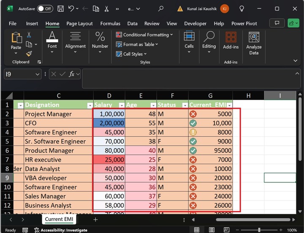
Task: Open the Salary column filter dropdown
Action: coord(122,105)
